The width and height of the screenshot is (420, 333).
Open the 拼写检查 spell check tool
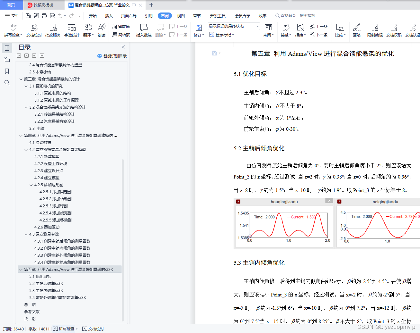[x=13, y=30]
